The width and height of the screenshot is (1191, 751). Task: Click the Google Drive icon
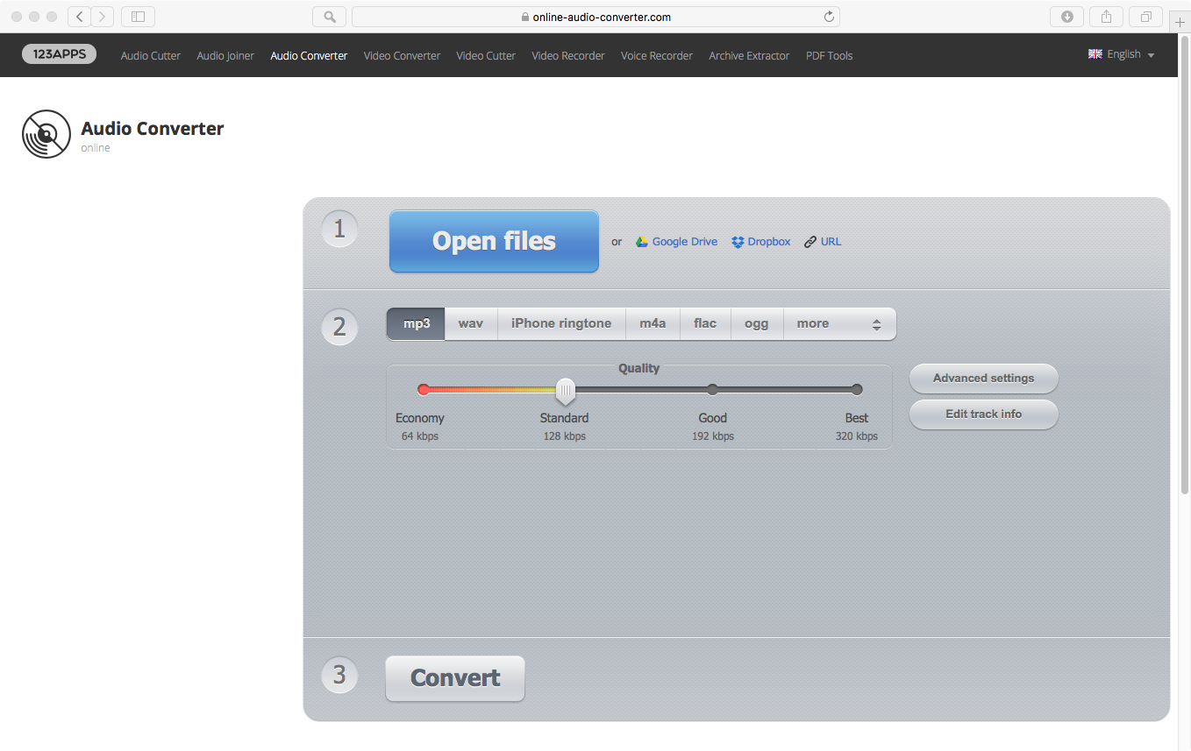[x=642, y=242]
